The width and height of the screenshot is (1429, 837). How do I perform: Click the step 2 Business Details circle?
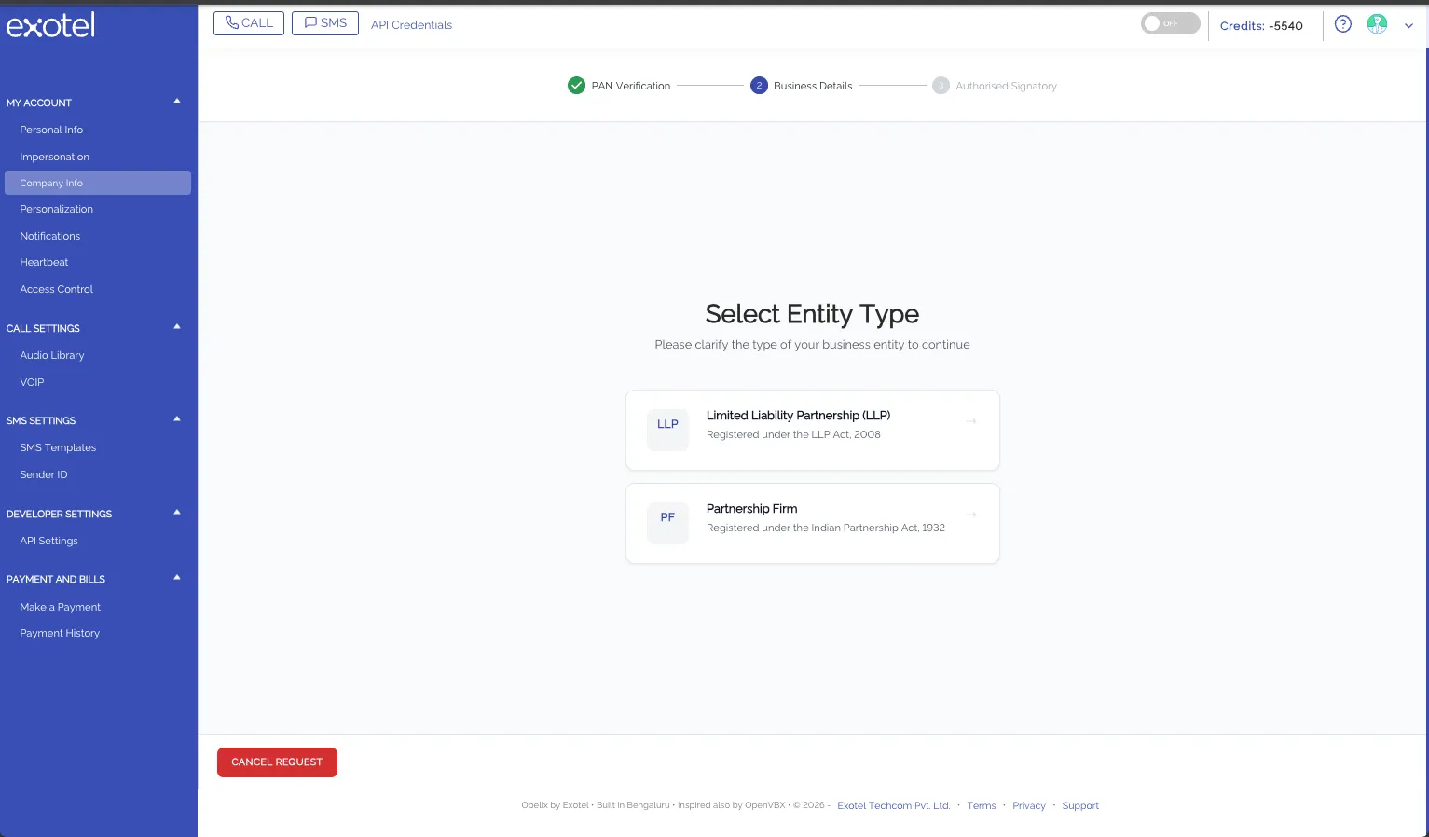pos(759,86)
